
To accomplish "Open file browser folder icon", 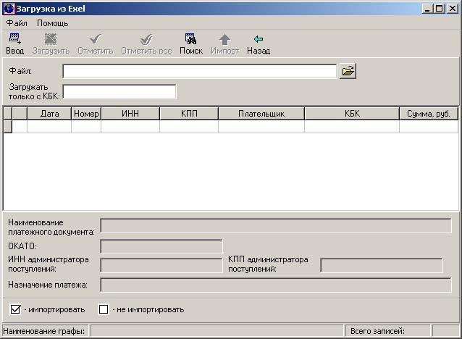I will click(x=348, y=71).
